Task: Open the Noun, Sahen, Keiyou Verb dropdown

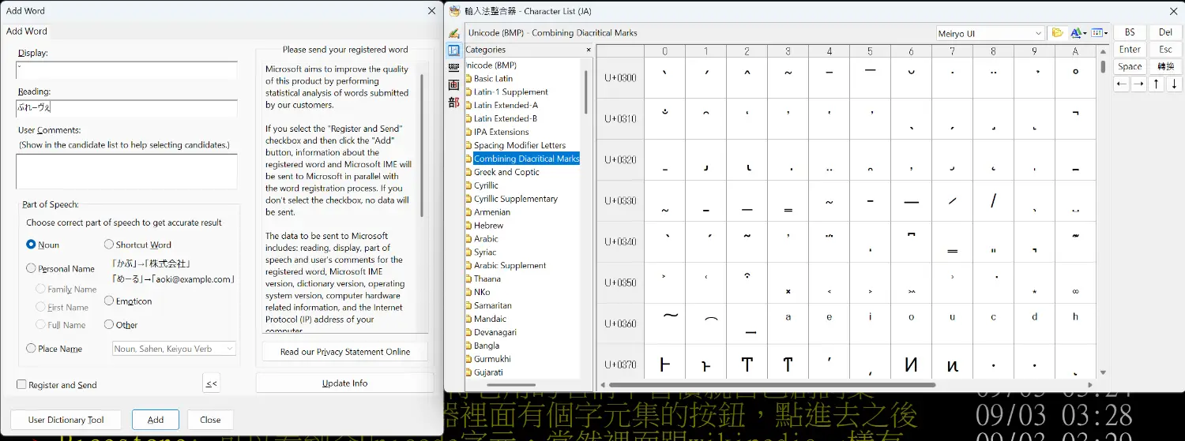Action: pyautogui.click(x=174, y=349)
